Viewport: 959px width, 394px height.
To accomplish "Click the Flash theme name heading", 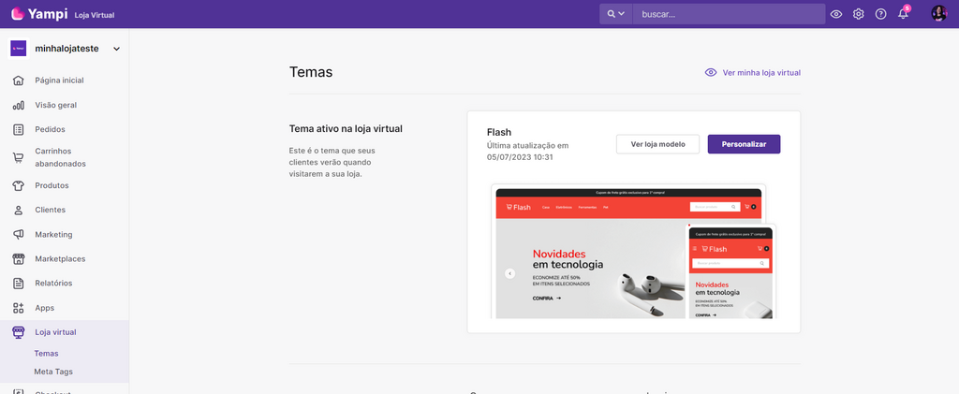I will coord(499,132).
